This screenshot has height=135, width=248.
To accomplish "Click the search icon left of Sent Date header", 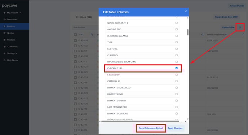I will [203, 35].
